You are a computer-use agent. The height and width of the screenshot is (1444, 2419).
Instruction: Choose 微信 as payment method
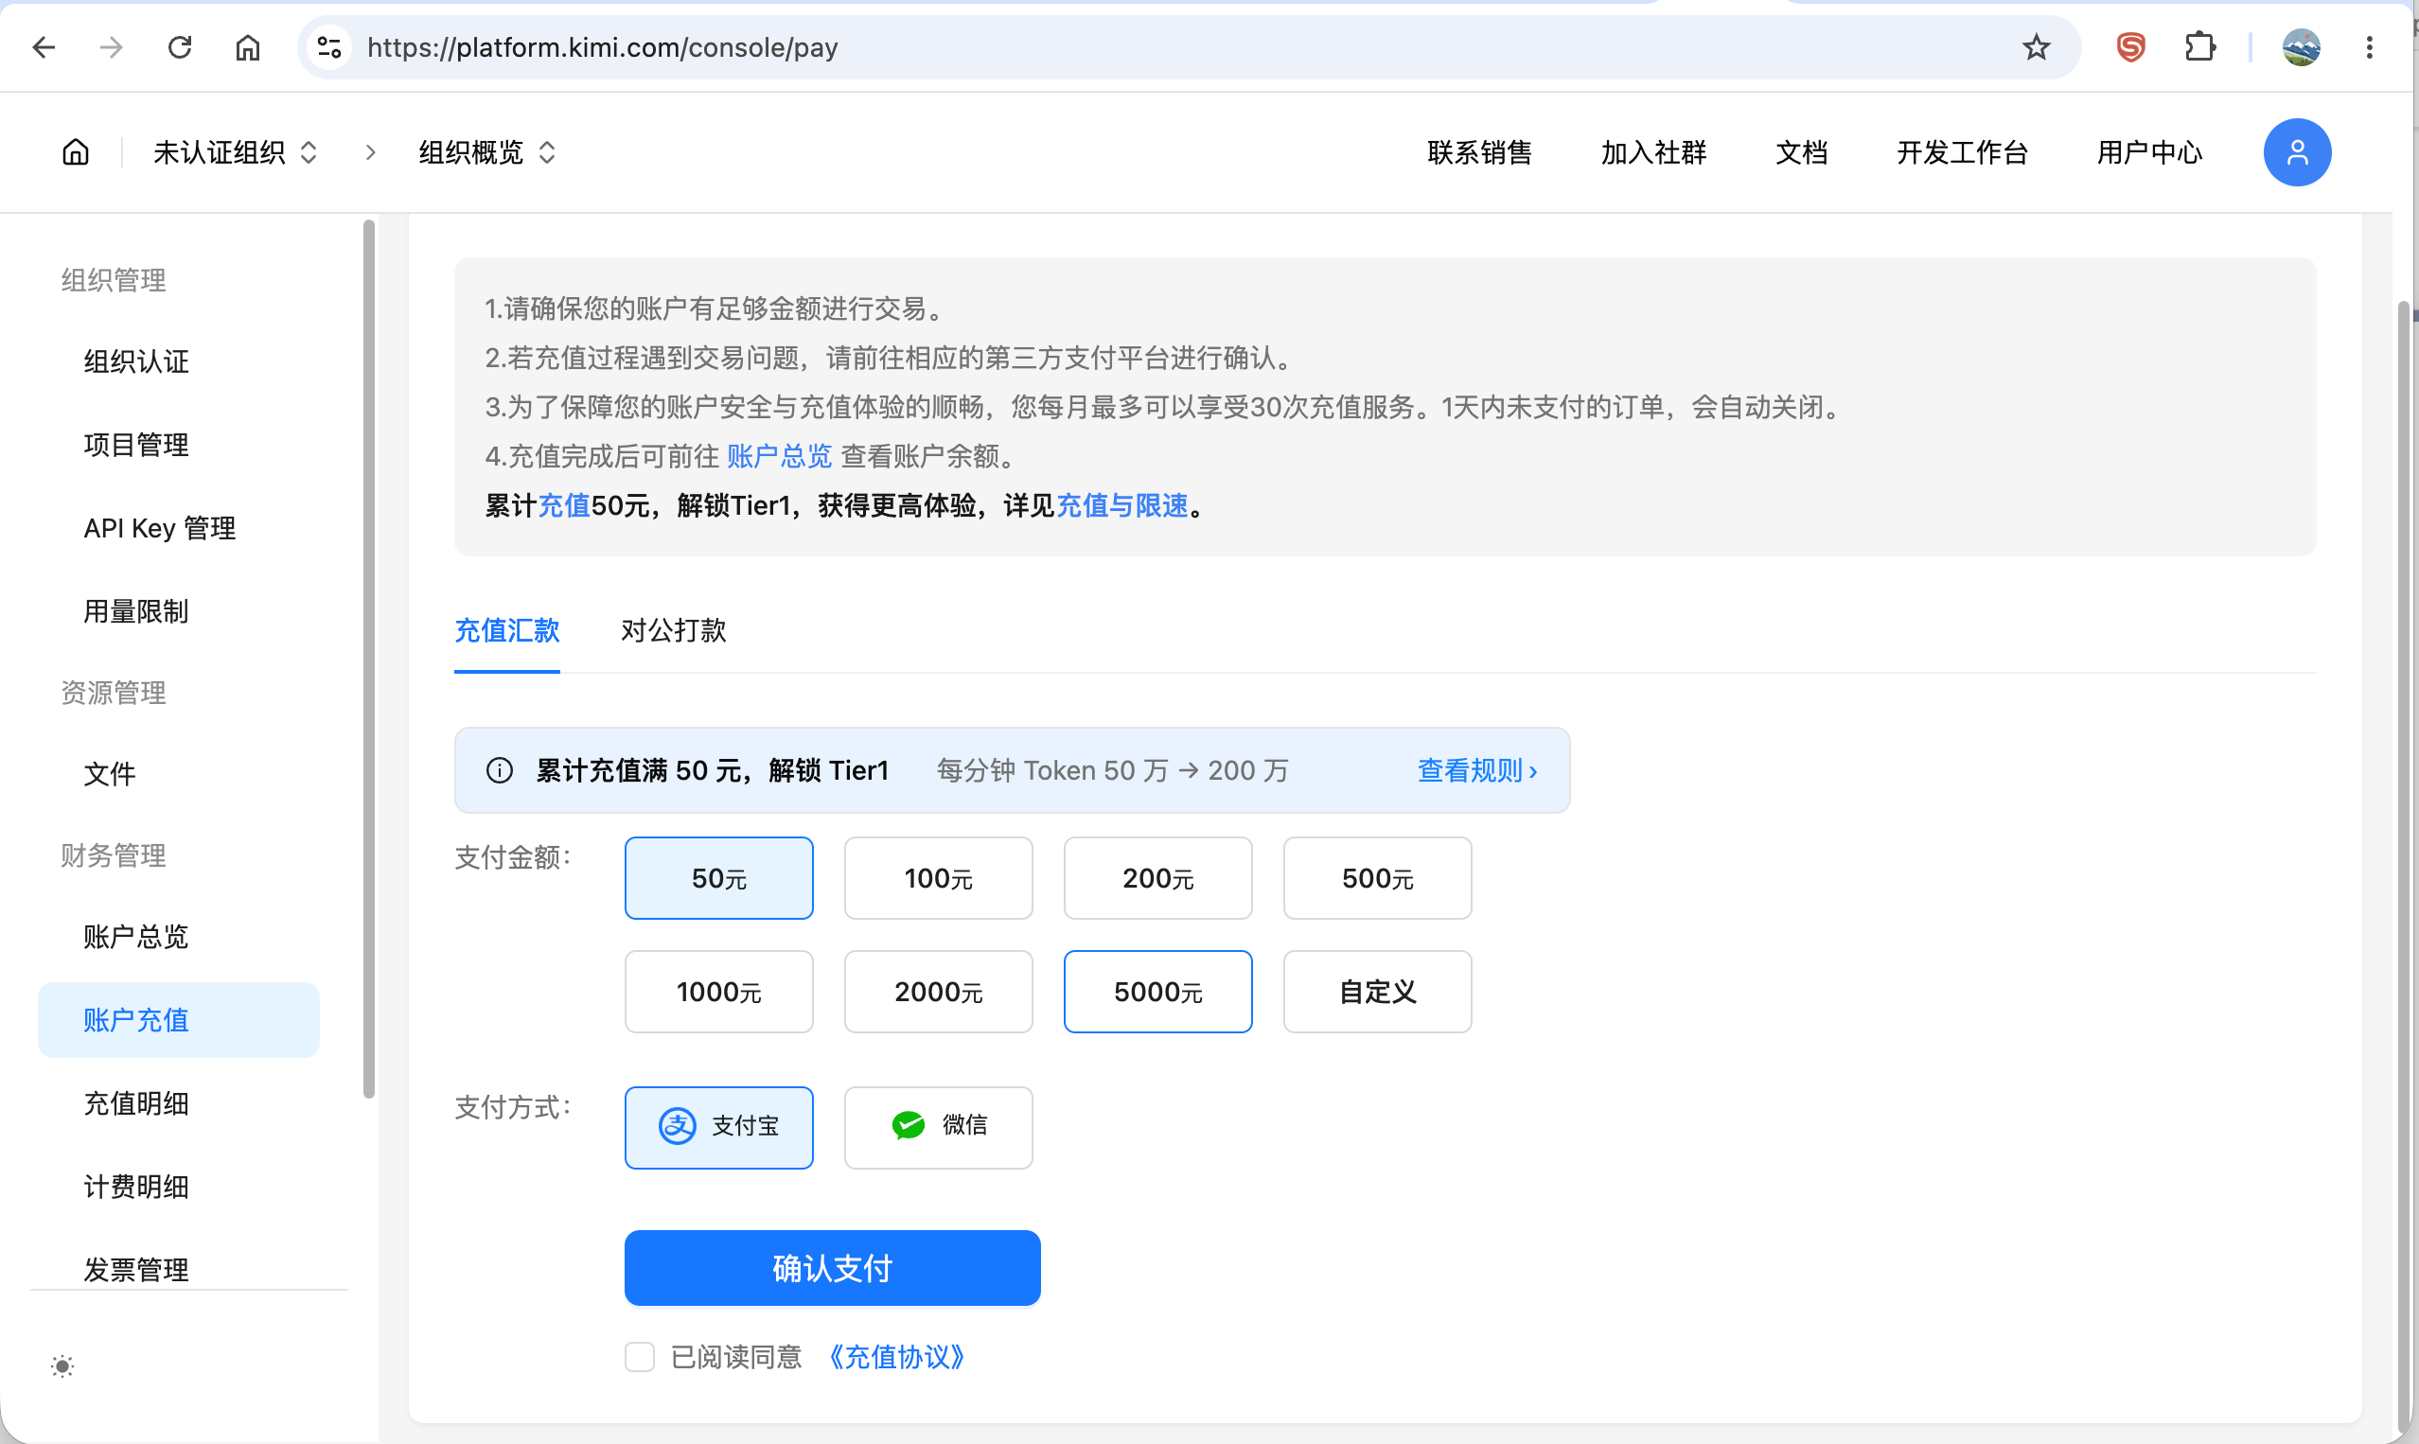tap(938, 1128)
